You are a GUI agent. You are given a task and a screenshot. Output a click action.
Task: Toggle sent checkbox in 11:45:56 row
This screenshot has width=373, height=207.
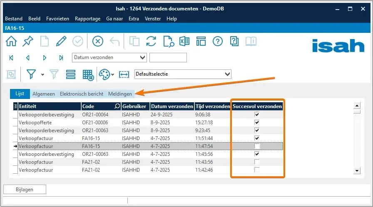257,154
